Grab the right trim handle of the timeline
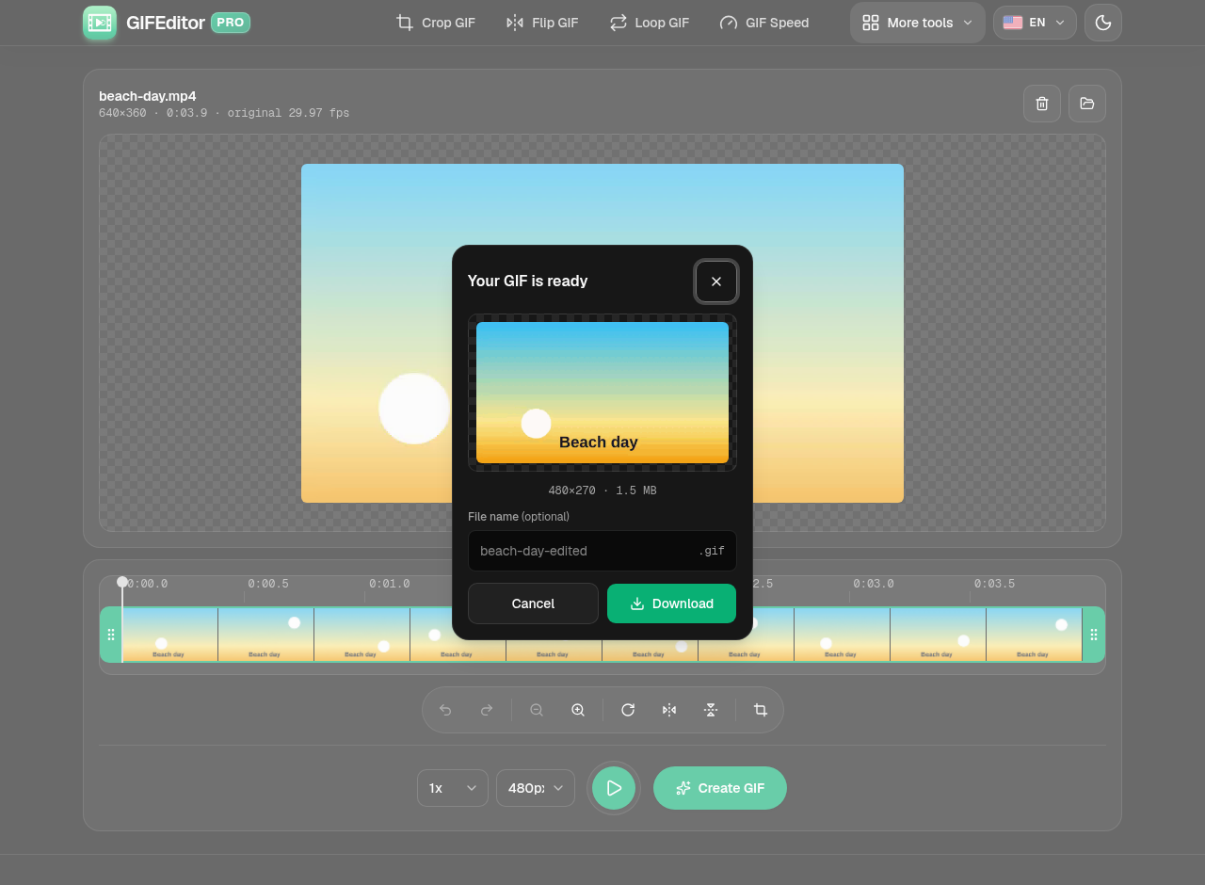Image resolution: width=1205 pixels, height=885 pixels. (1094, 635)
